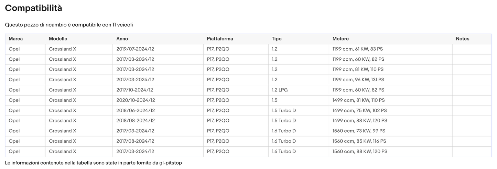Click the Marca column header
This screenshot has height=169, width=497.
click(x=16, y=39)
